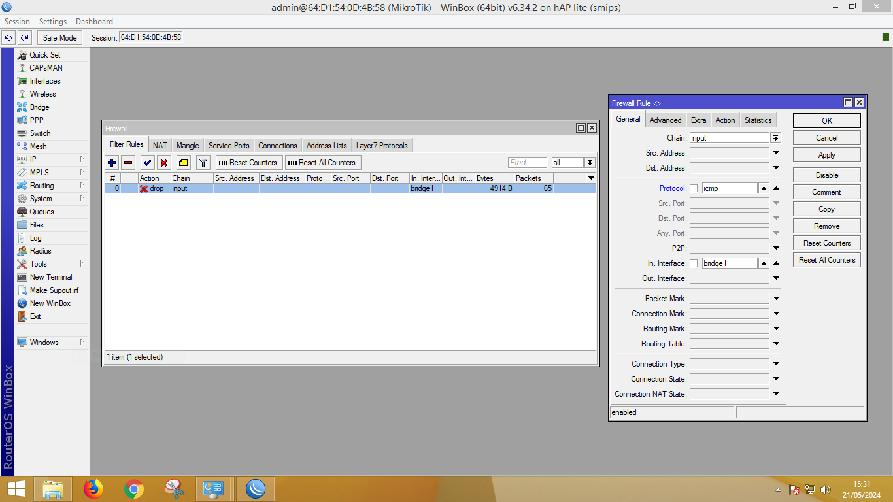The height and width of the screenshot is (502, 893).
Task: Toggle the Safe Mode button
Action: [59, 37]
